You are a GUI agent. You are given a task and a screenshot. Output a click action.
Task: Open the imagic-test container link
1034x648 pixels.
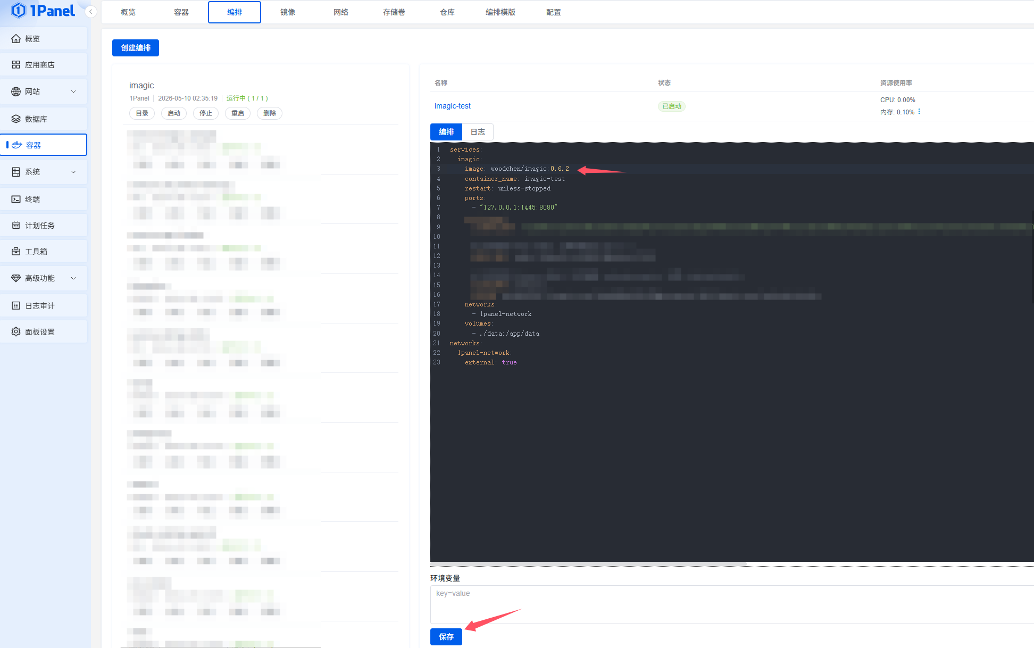(453, 106)
